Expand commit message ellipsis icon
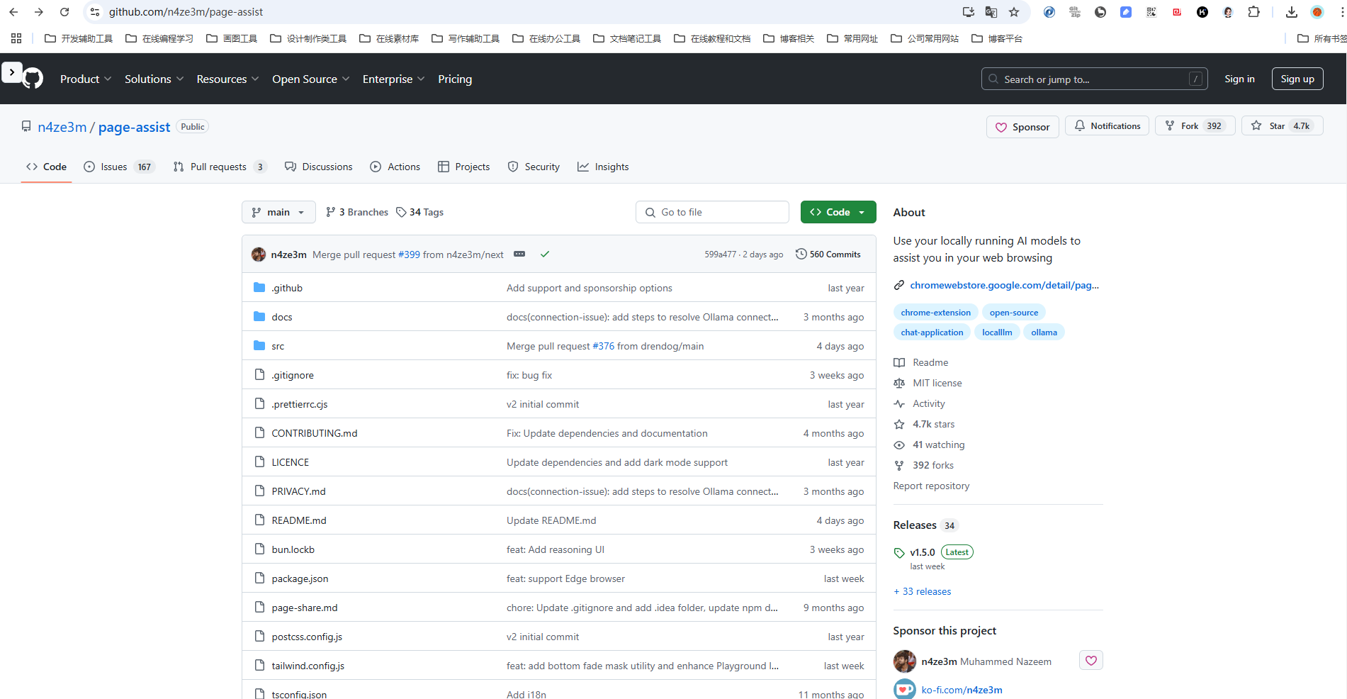The image size is (1347, 699). coord(519,254)
